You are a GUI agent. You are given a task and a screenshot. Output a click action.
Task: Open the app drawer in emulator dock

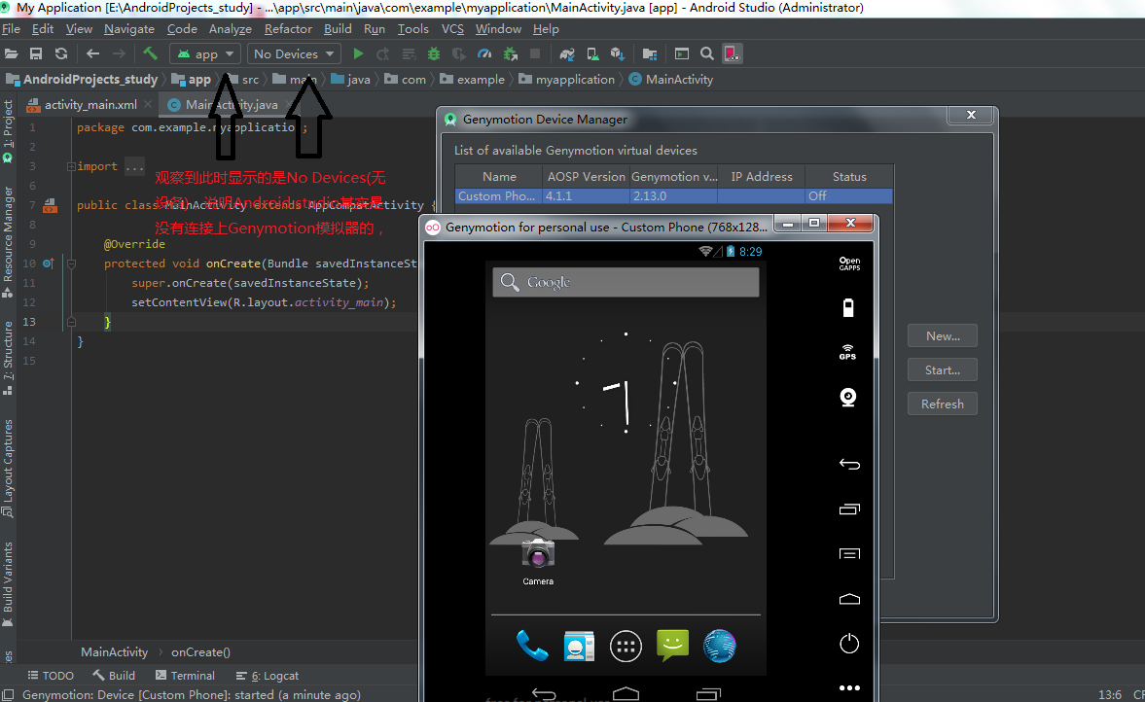click(626, 646)
